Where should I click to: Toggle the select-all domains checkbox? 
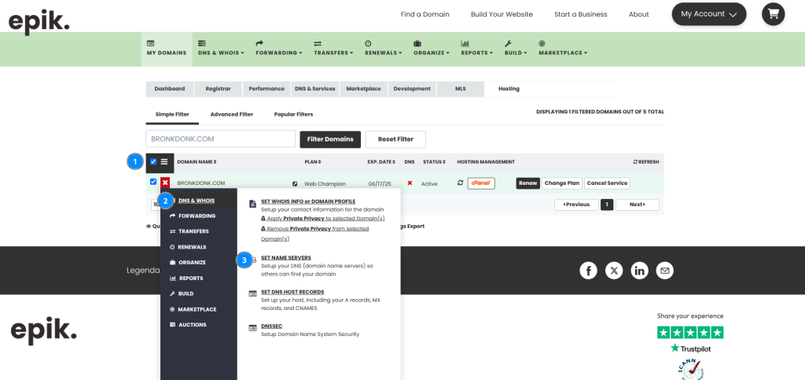pyautogui.click(x=153, y=162)
